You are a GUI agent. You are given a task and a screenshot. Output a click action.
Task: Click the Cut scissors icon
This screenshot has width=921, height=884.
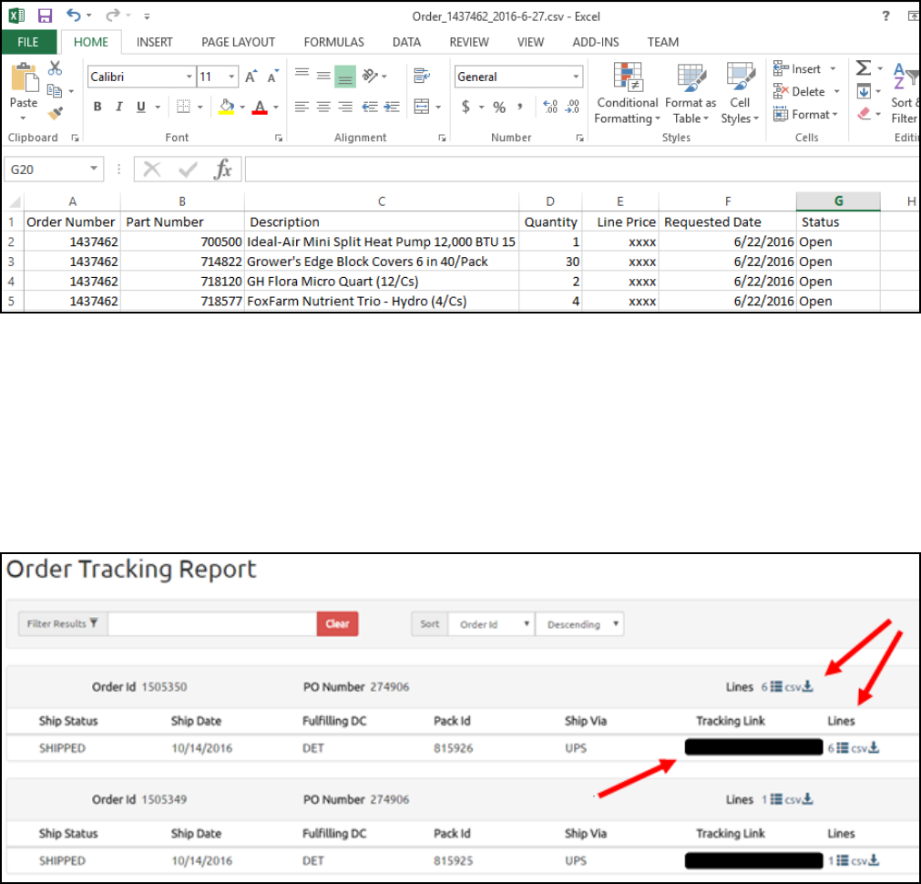pos(56,68)
